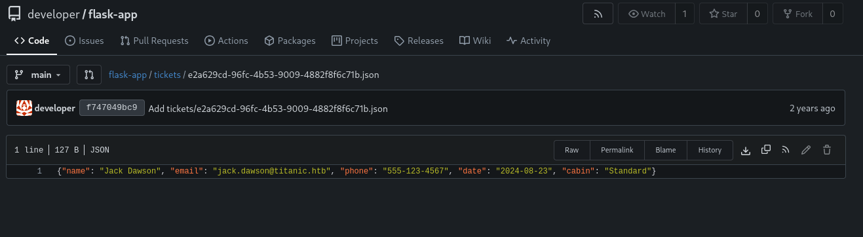This screenshot has height=237, width=863.
Task: Open the Add tickets commit message link
Action: 268,109
